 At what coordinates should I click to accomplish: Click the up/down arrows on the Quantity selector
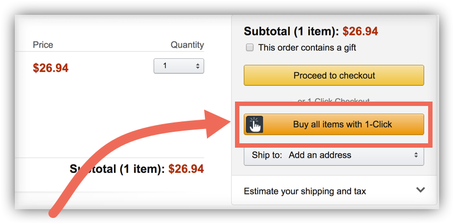coord(198,66)
